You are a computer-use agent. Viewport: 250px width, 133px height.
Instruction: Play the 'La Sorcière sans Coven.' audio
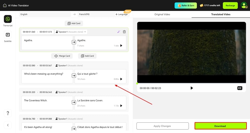[121, 106]
